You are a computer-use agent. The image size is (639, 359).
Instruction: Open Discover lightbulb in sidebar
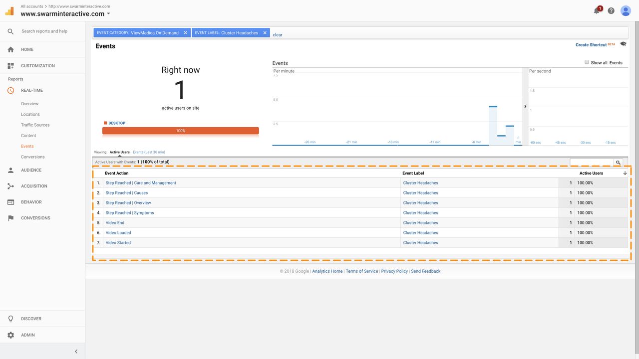[x=11, y=319]
